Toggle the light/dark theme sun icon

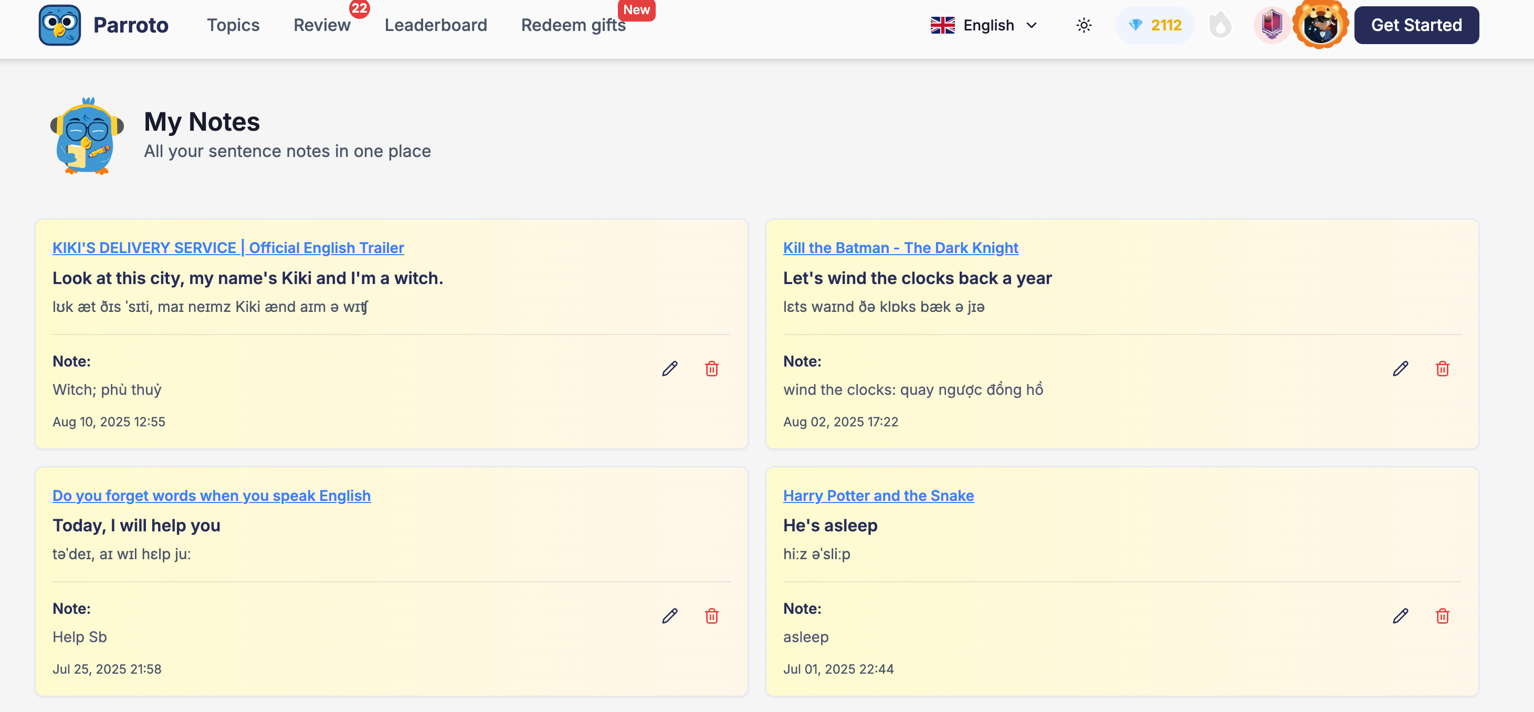1084,25
